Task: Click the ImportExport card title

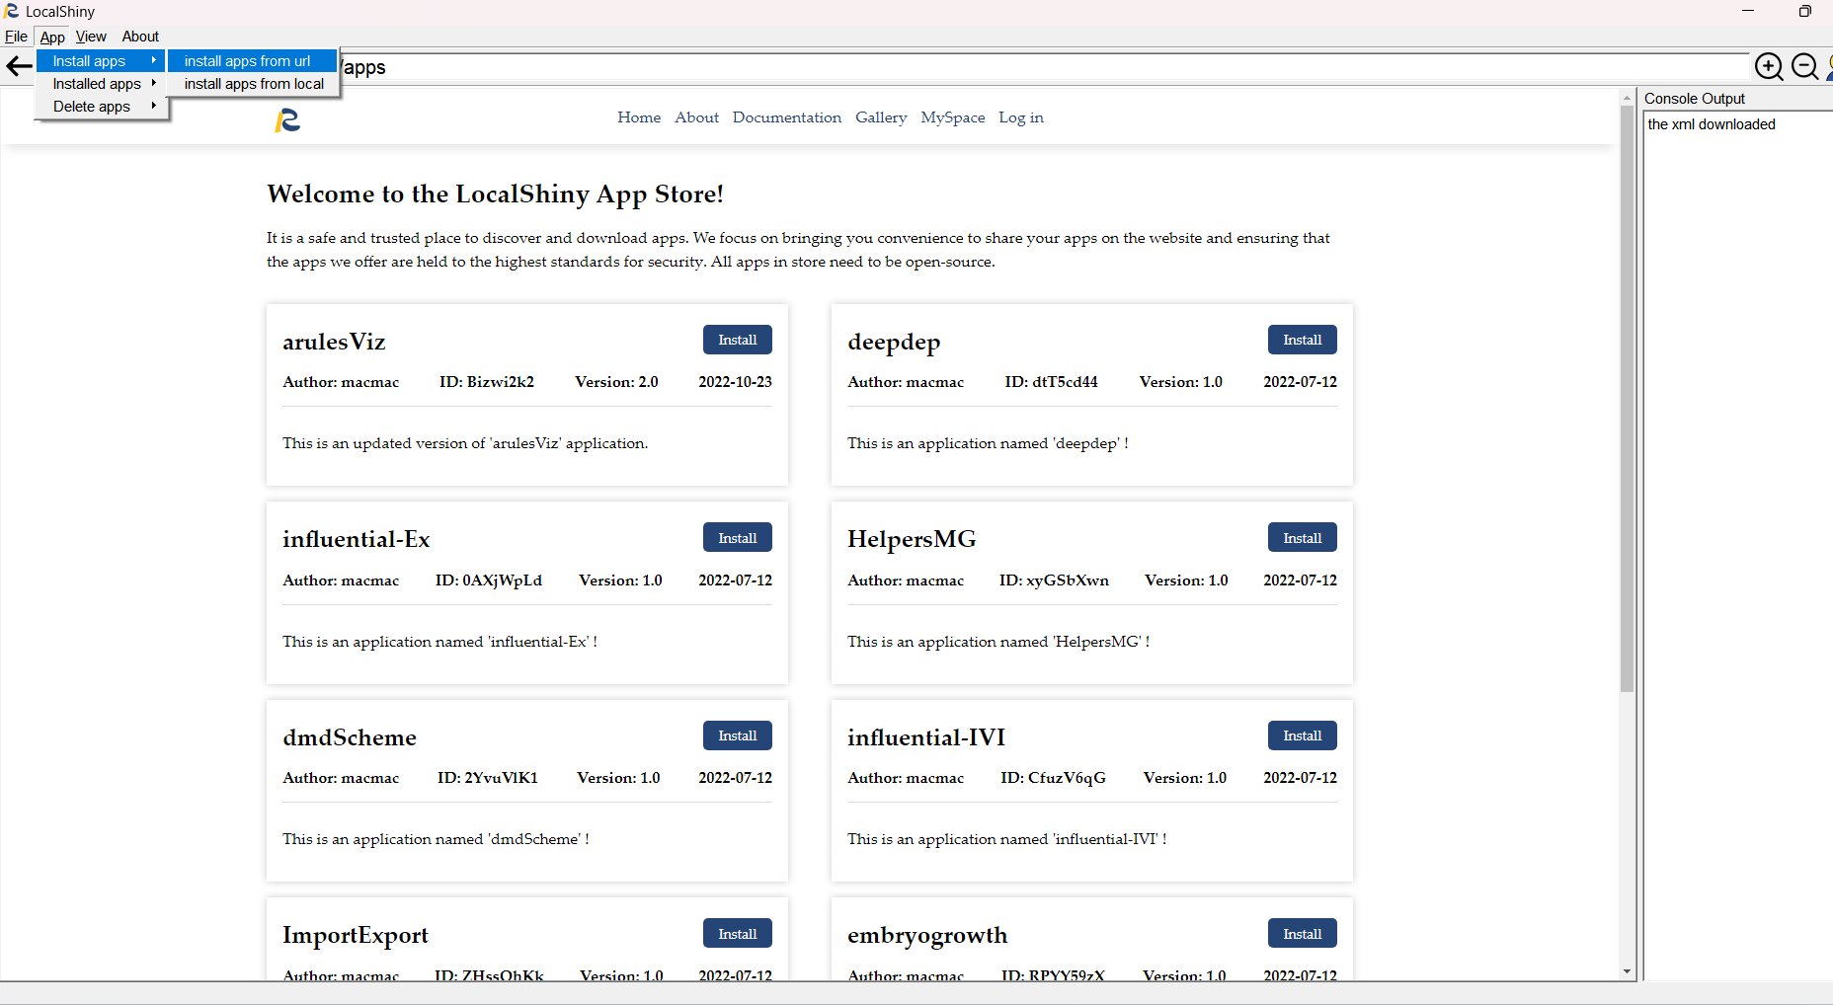Action: [x=356, y=936]
